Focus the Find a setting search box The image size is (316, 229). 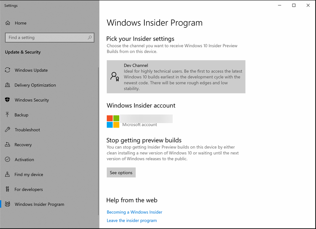coord(49,38)
